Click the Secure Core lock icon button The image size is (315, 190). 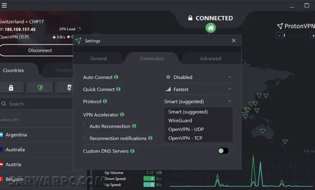click(x=11, y=88)
